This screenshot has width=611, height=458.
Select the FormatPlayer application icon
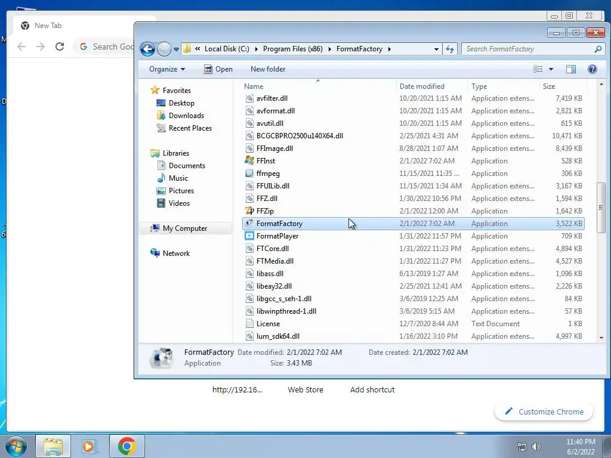coord(249,236)
